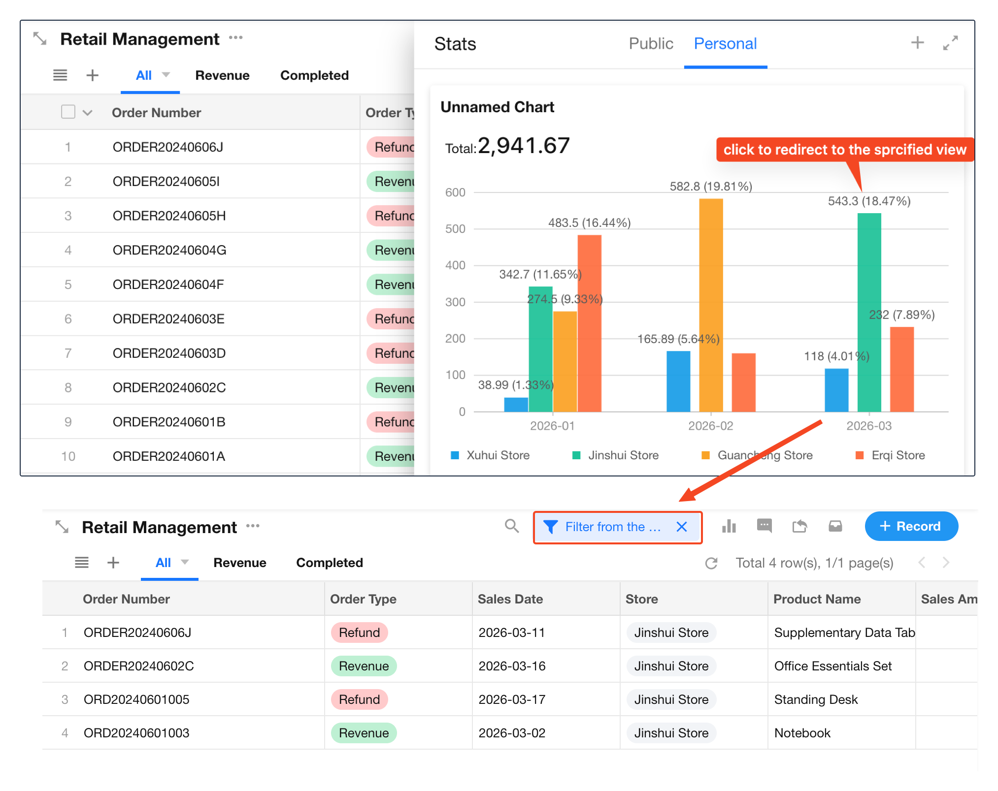
Task: Expand the All view dropdown arrow in upper table
Action: coord(166,75)
